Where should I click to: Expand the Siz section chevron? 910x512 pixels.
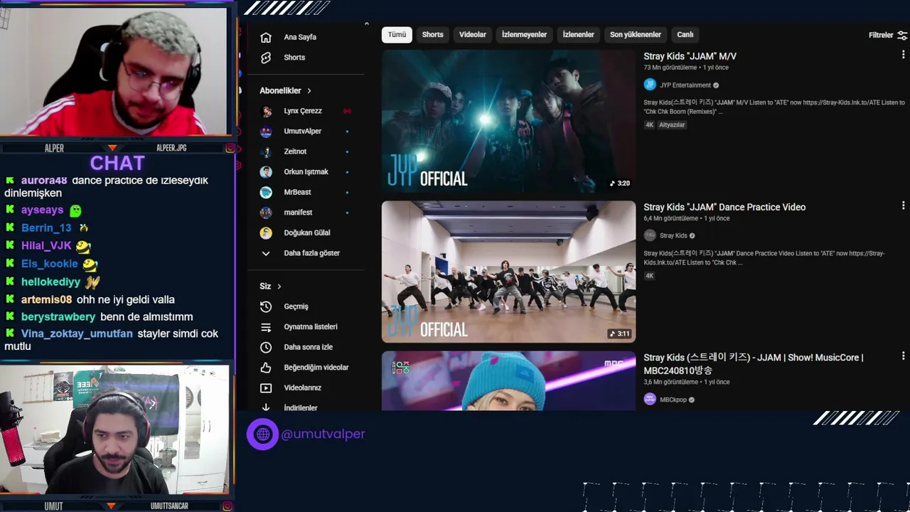[279, 286]
